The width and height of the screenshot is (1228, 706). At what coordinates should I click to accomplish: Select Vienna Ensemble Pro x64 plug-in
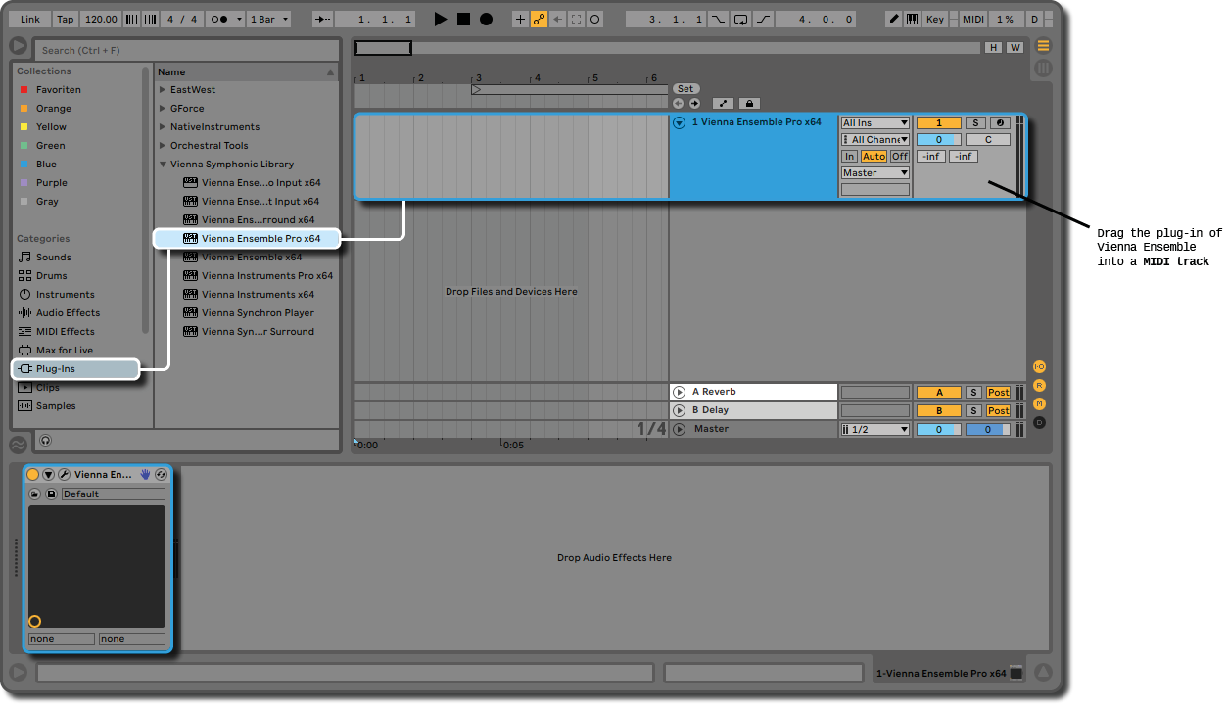pyautogui.click(x=247, y=238)
